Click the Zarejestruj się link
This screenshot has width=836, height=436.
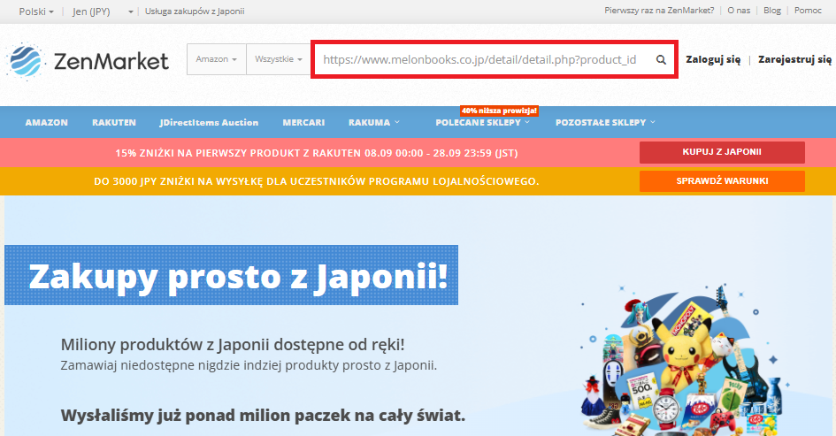click(794, 60)
